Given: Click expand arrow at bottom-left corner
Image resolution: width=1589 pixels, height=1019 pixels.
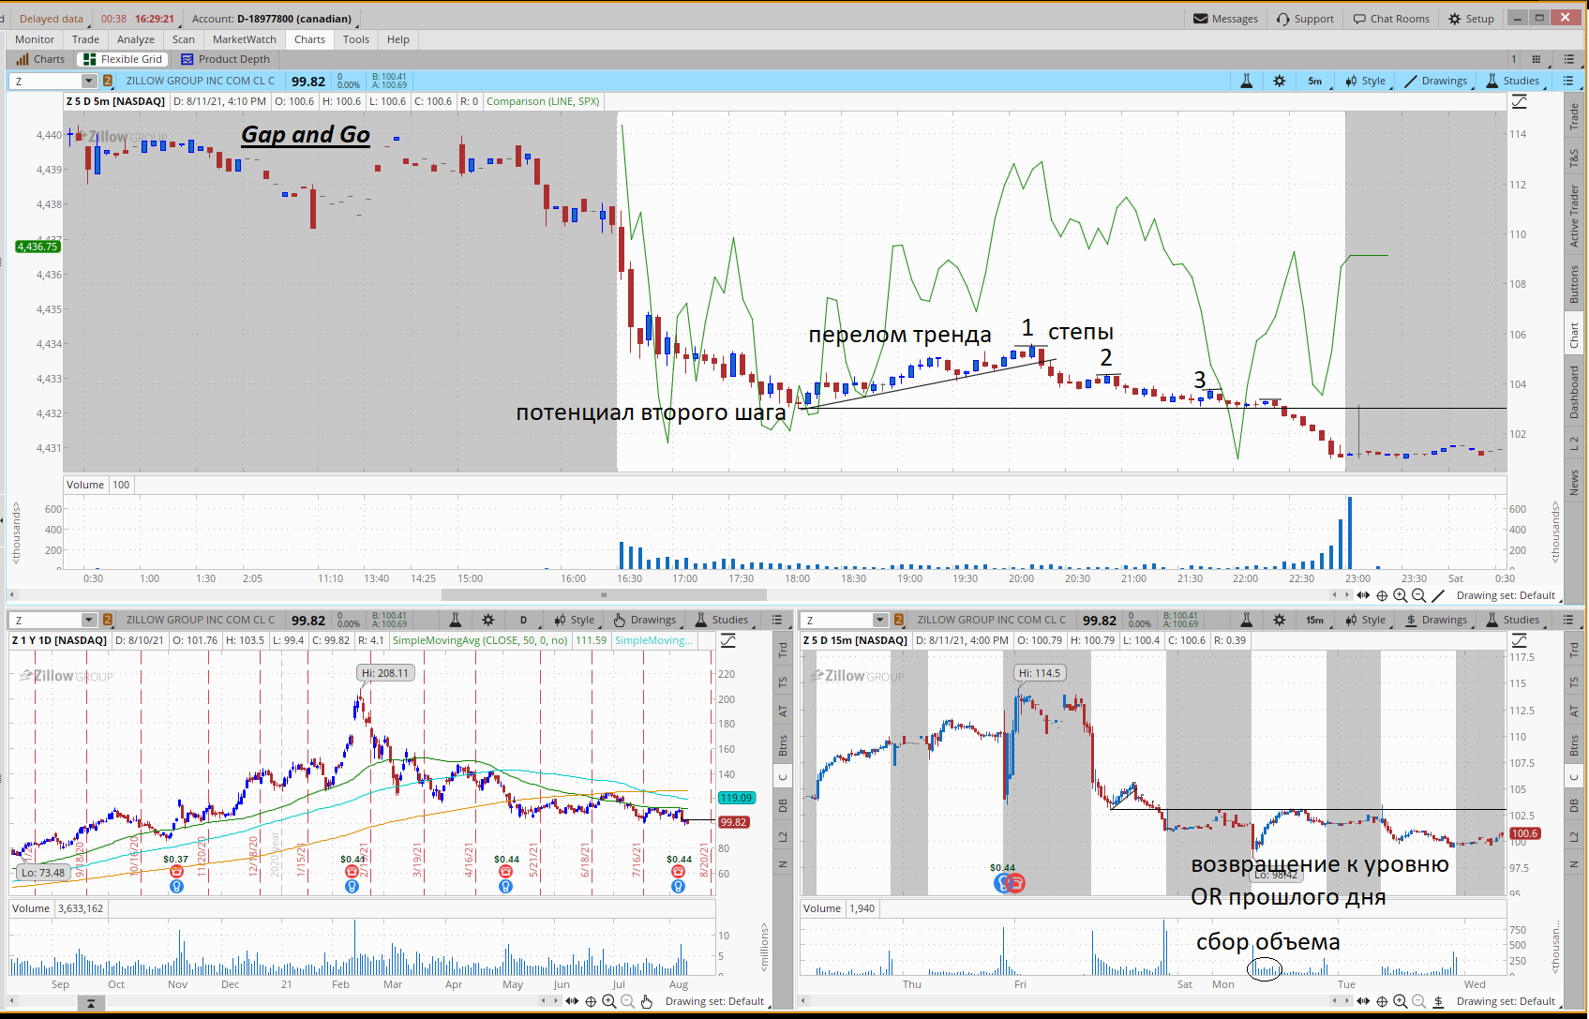Looking at the screenshot, I should 90,1003.
